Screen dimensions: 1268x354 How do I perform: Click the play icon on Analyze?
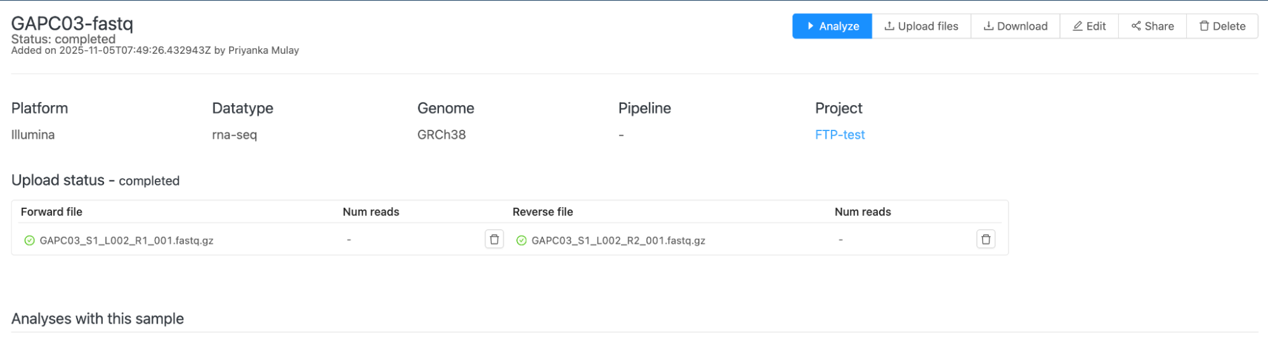pyautogui.click(x=810, y=26)
